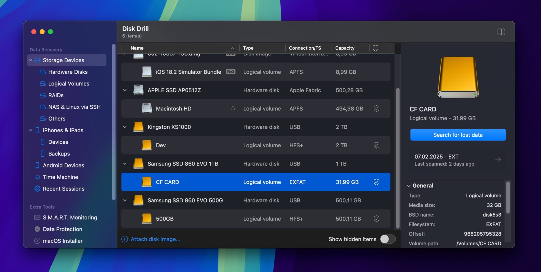Open S.M.A.R.T. Monitoring tool

(69, 217)
